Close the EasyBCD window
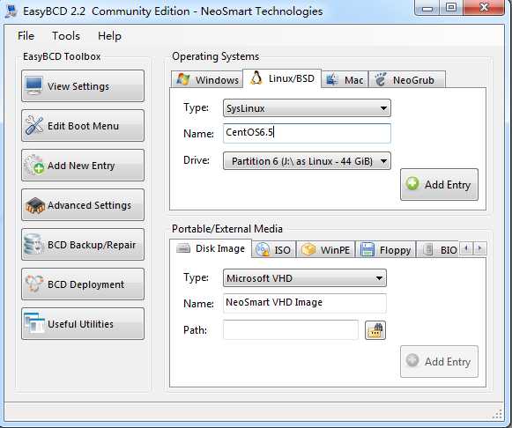The width and height of the screenshot is (512, 428). tap(484, 7)
